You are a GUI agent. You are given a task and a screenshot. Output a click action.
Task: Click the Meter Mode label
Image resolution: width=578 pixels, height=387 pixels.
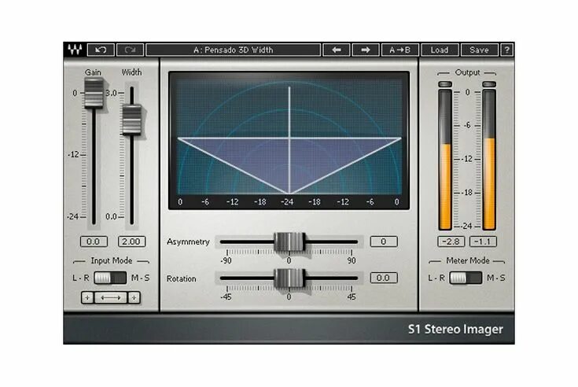pos(468,260)
